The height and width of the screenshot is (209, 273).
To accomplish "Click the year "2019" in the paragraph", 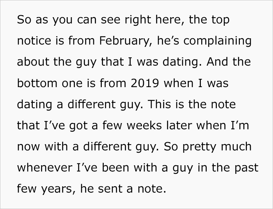I will point(145,83).
